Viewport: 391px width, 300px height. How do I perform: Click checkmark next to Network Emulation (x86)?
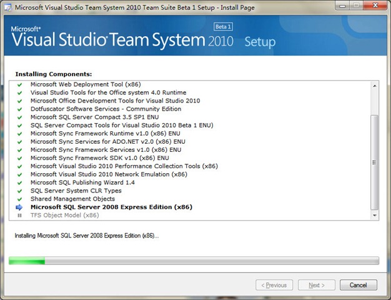pyautogui.click(x=19, y=175)
